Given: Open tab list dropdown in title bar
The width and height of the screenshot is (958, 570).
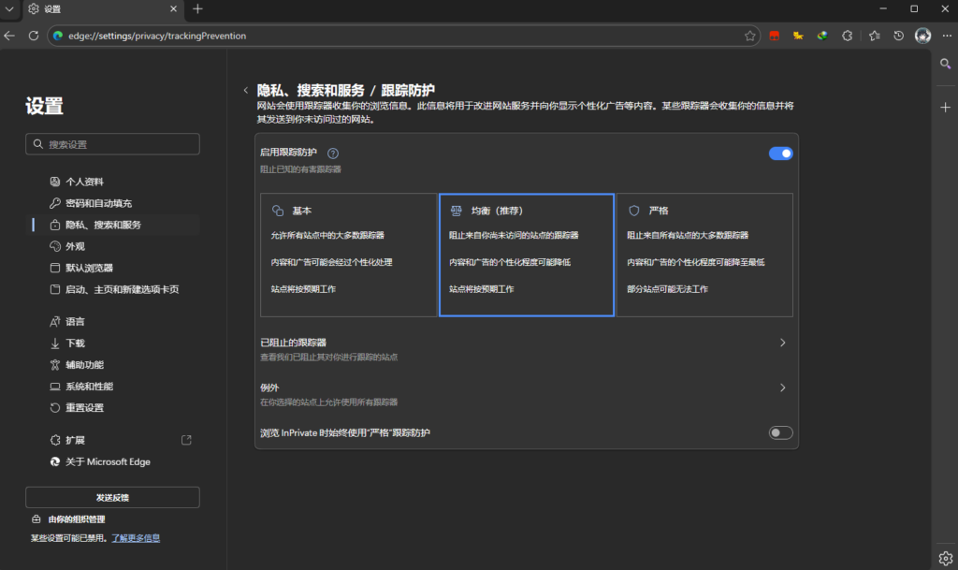Looking at the screenshot, I should click(9, 9).
